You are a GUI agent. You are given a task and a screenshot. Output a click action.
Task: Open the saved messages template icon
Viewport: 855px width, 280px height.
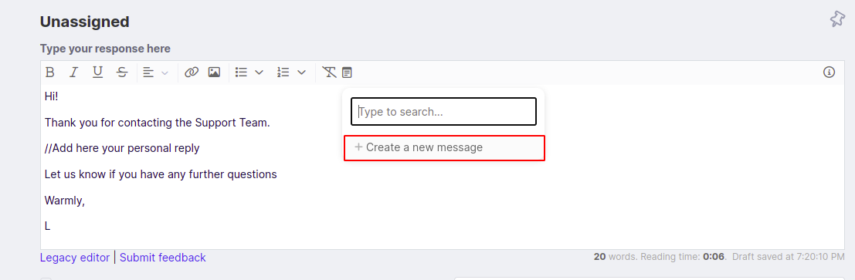point(348,72)
